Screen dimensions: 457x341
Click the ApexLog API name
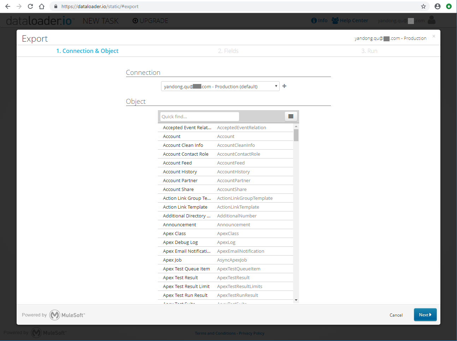click(226, 242)
